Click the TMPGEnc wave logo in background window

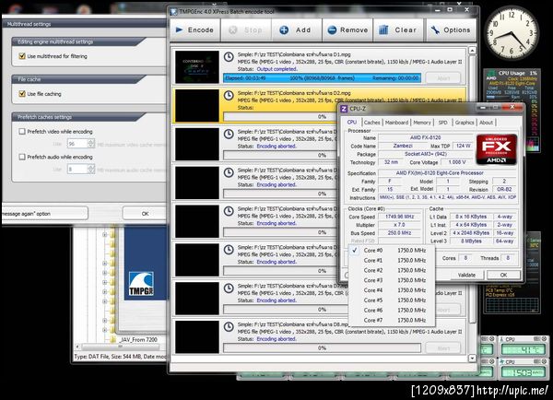click(x=141, y=283)
